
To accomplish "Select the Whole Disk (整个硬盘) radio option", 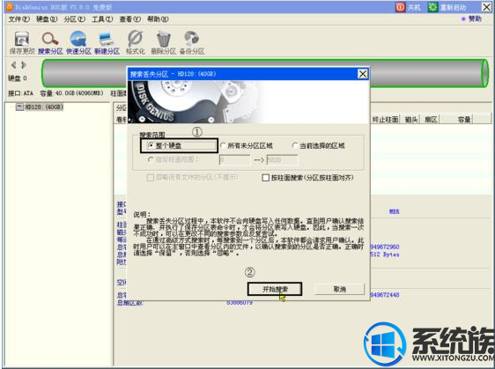I will pyautogui.click(x=151, y=145).
